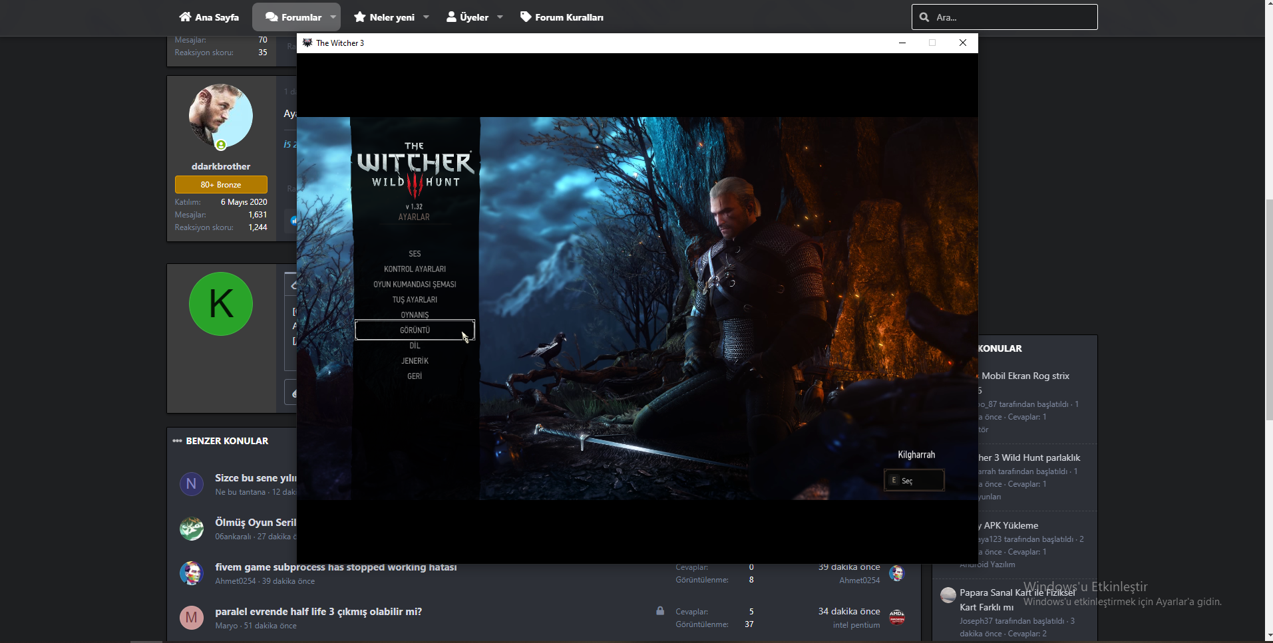Open GÖRÜNTÜ settings in Witcher menu
This screenshot has height=643, width=1273.
(415, 330)
